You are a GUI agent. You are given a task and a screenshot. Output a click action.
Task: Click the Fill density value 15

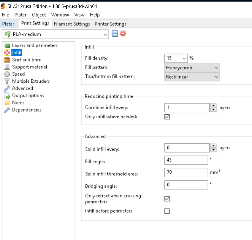click(x=169, y=58)
